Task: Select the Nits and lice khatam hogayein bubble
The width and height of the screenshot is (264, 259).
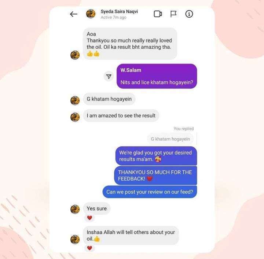Action: (x=157, y=76)
